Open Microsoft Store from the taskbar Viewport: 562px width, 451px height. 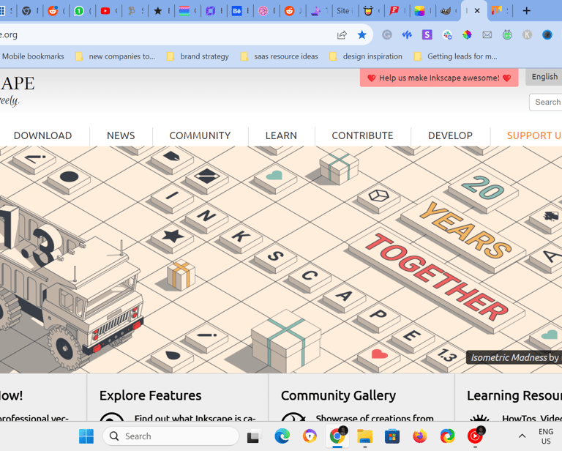(392, 436)
